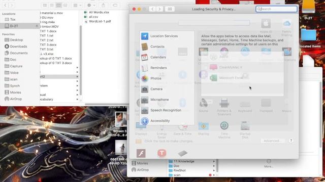Image resolution: width=325 pixels, height=182 pixels.
Task: Click the Finder share button
Action: point(104,5)
